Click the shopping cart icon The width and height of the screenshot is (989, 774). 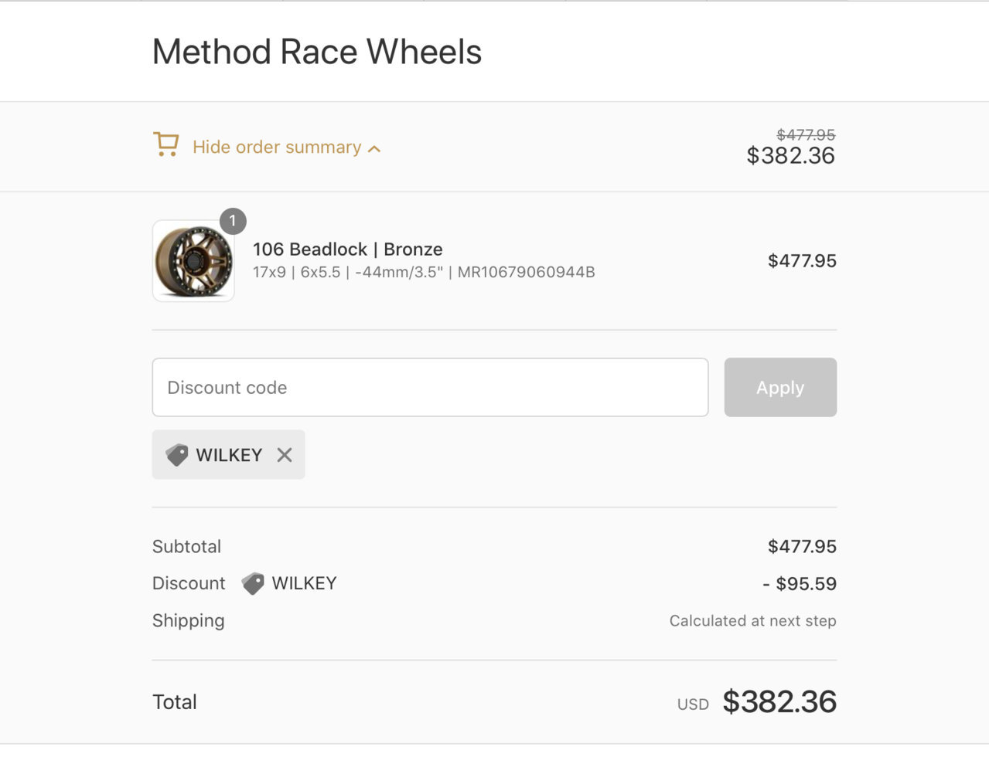[x=165, y=144]
